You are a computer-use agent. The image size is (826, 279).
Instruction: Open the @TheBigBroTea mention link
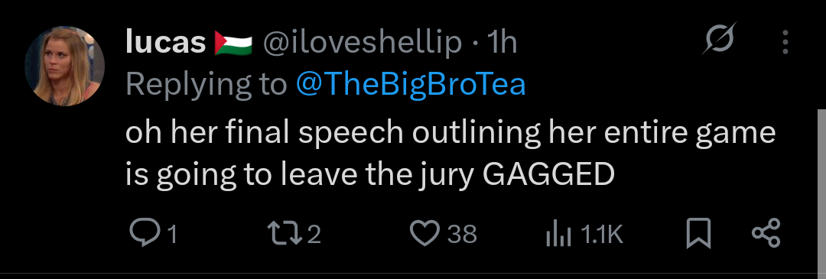click(x=411, y=84)
